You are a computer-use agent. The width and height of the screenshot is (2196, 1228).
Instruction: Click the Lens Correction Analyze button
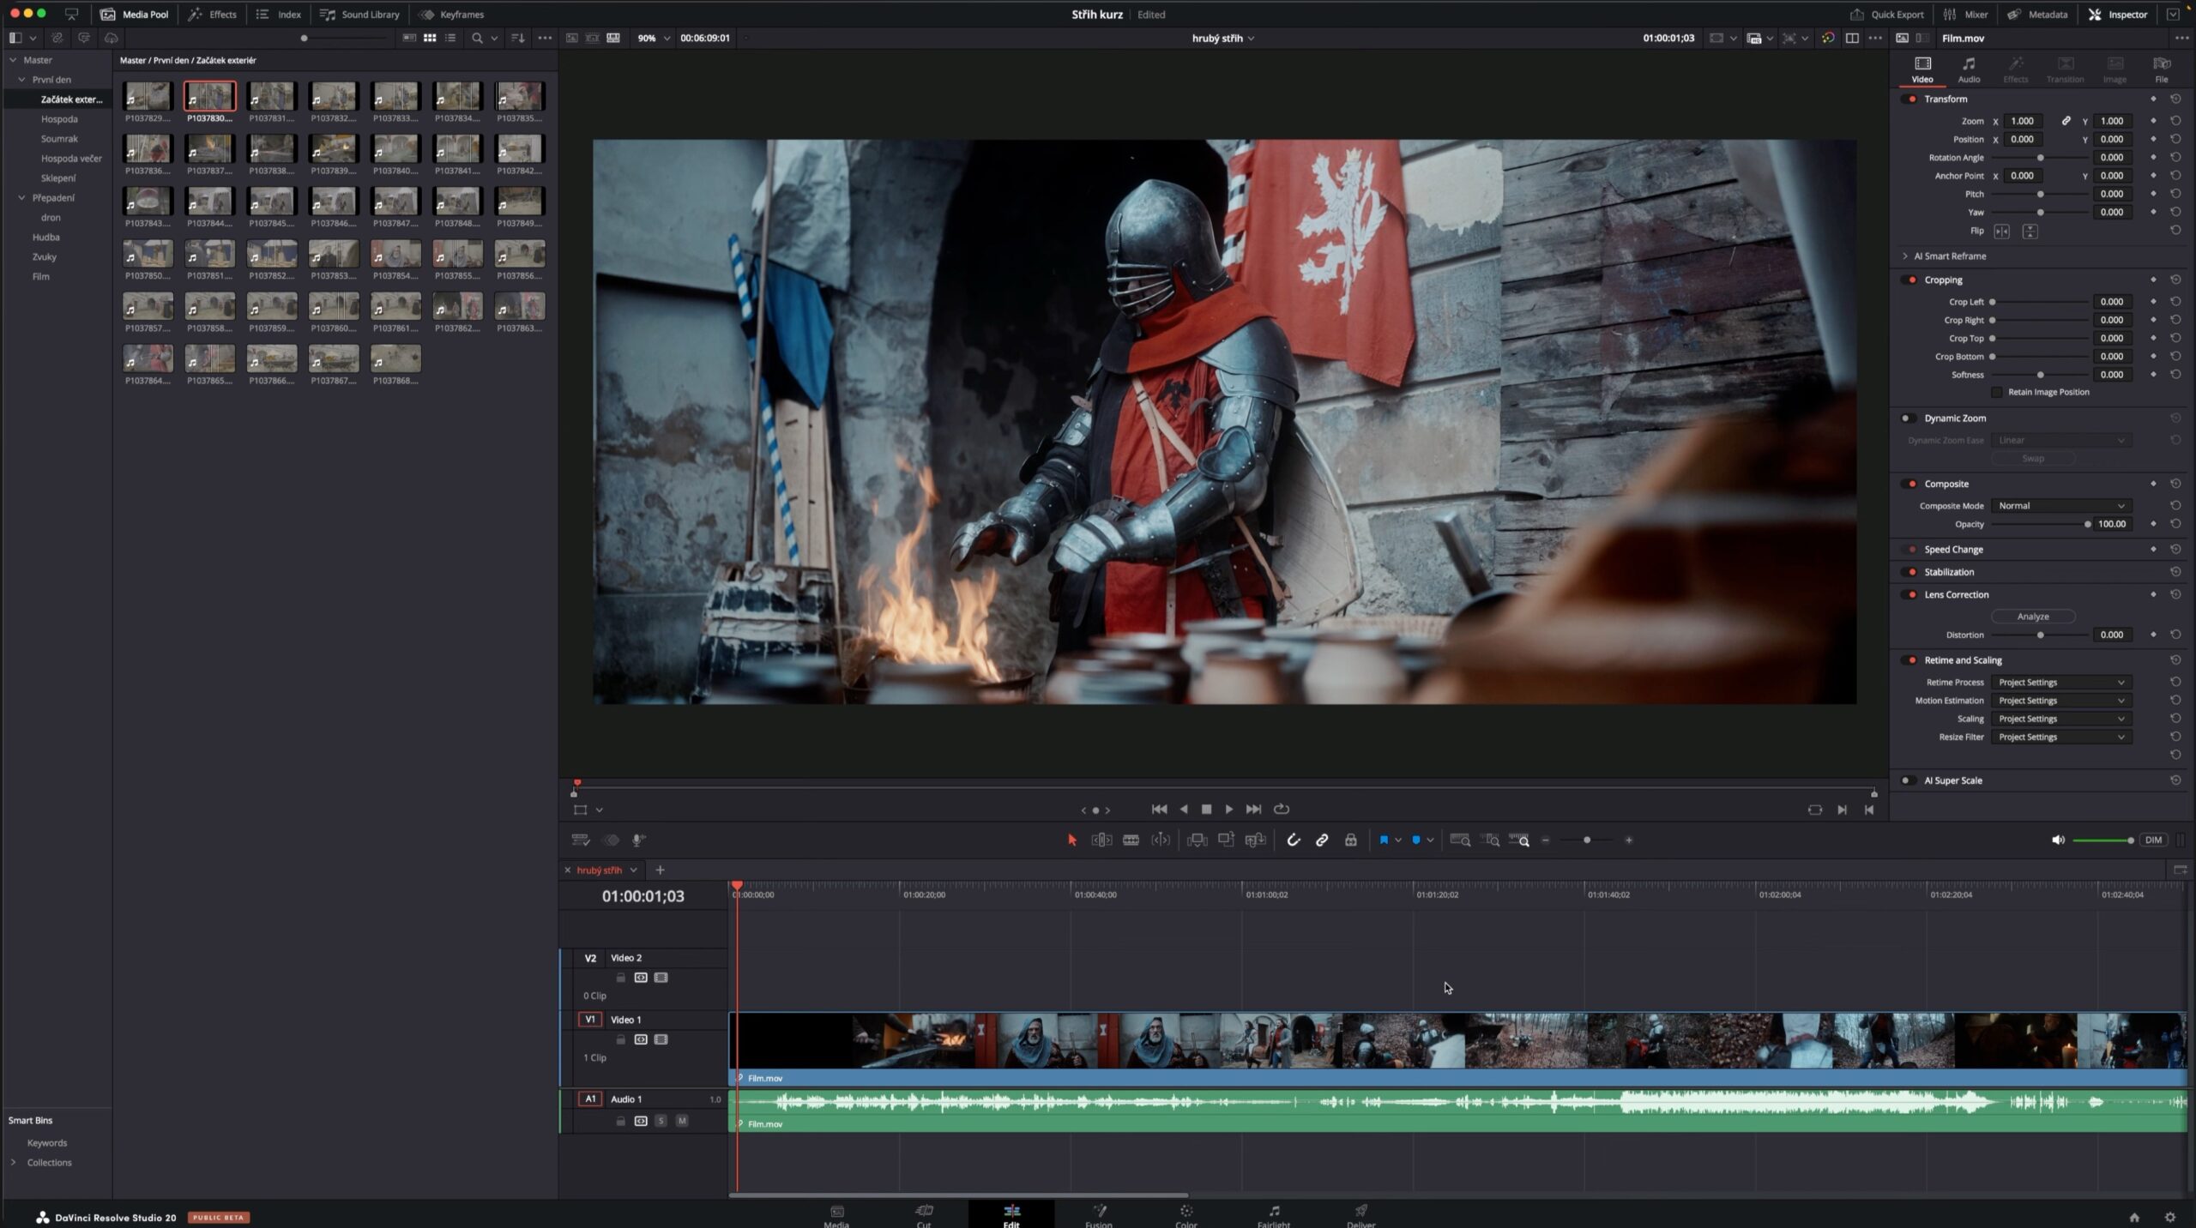[x=2033, y=617]
